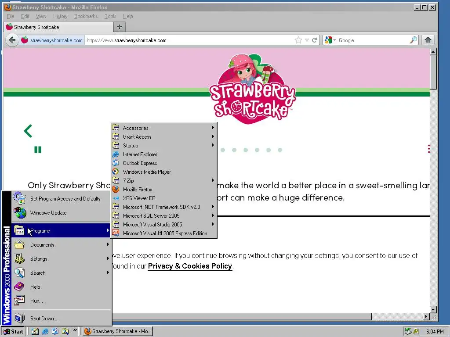The width and height of the screenshot is (450, 337).
Task: Bookmark this page with the star icon
Action: coord(298,40)
